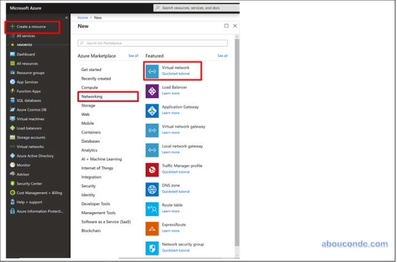397x262 pixels.
Task: Select the Load Balancer icon
Action: 152,90
